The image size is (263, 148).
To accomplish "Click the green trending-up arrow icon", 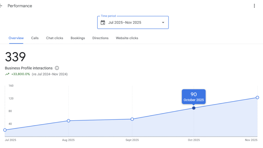I will point(7,74).
